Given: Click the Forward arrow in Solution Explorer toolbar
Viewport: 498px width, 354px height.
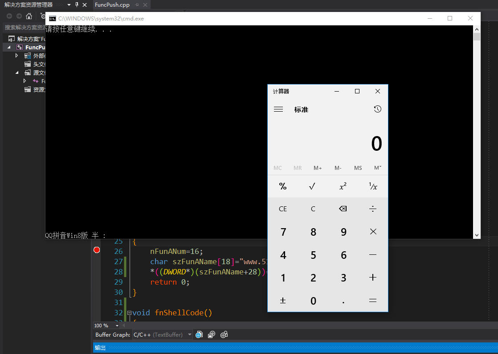Looking at the screenshot, I should (x=19, y=16).
